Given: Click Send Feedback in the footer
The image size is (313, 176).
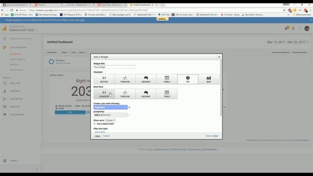Looking at the screenshot, I should point(210,150).
